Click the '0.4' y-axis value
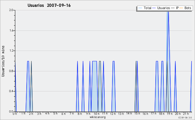 click(x=11, y=91)
